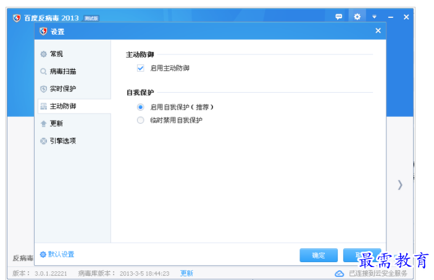Open the 常规 settings tab
434x280 pixels.
[74, 54]
